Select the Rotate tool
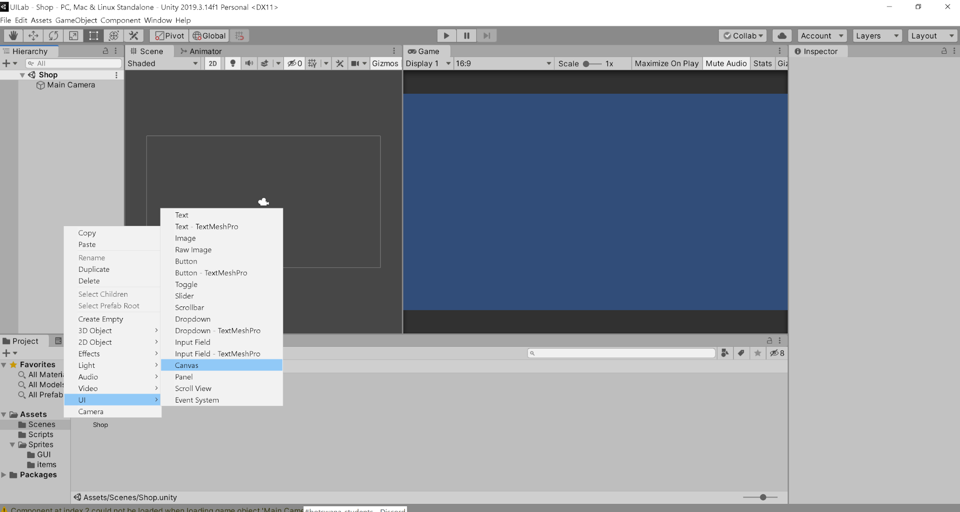This screenshot has height=512, width=960. pos(53,36)
